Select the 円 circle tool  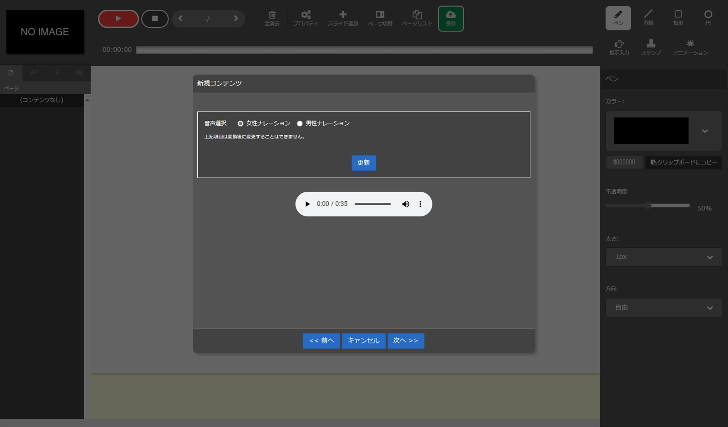708,18
